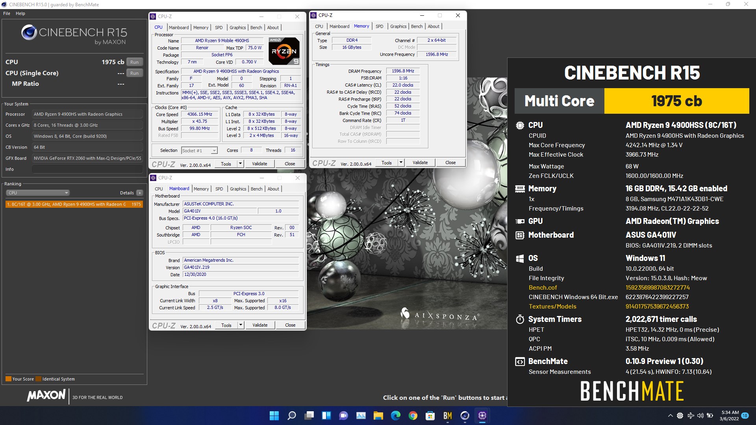This screenshot has width=756, height=425.
Task: Show hidden system tray icons
Action: point(670,416)
